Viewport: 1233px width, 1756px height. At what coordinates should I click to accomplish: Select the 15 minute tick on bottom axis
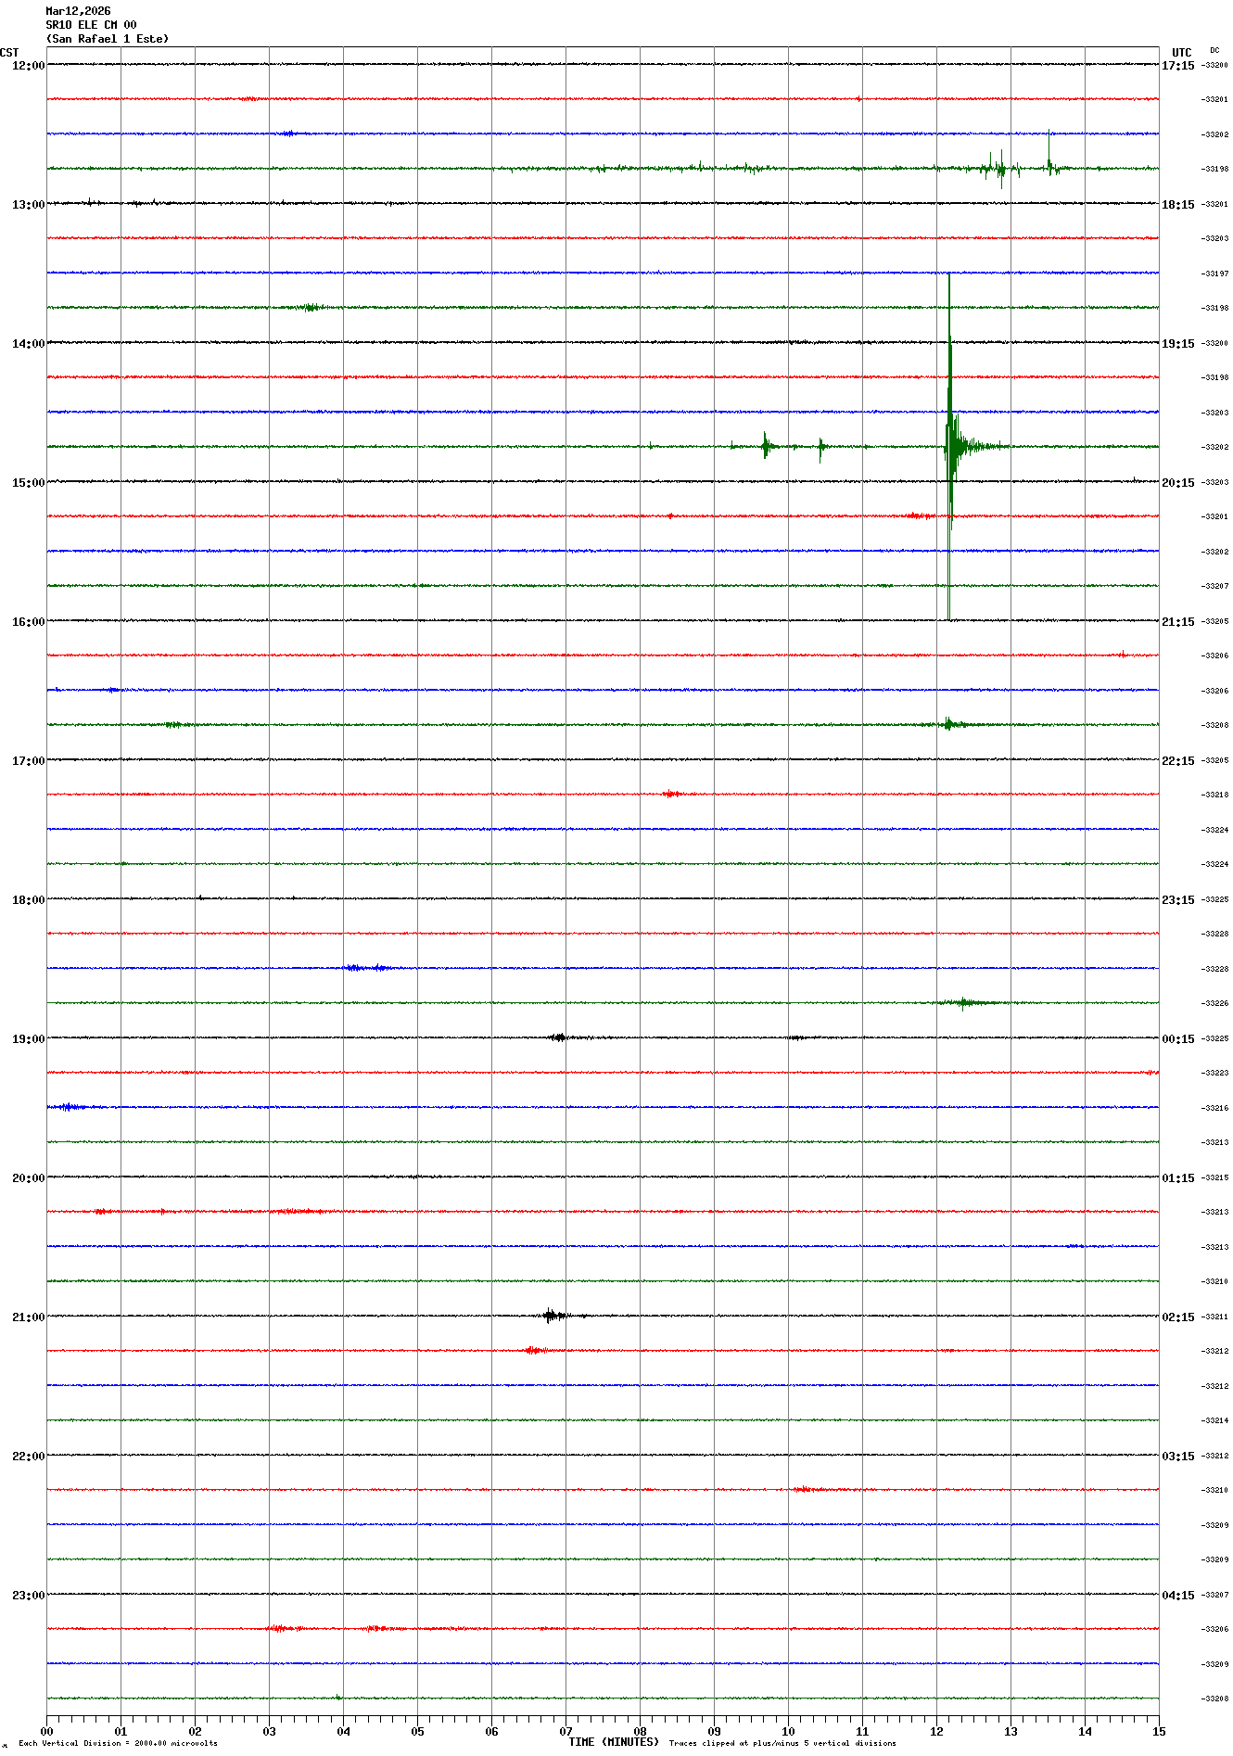click(1158, 1731)
